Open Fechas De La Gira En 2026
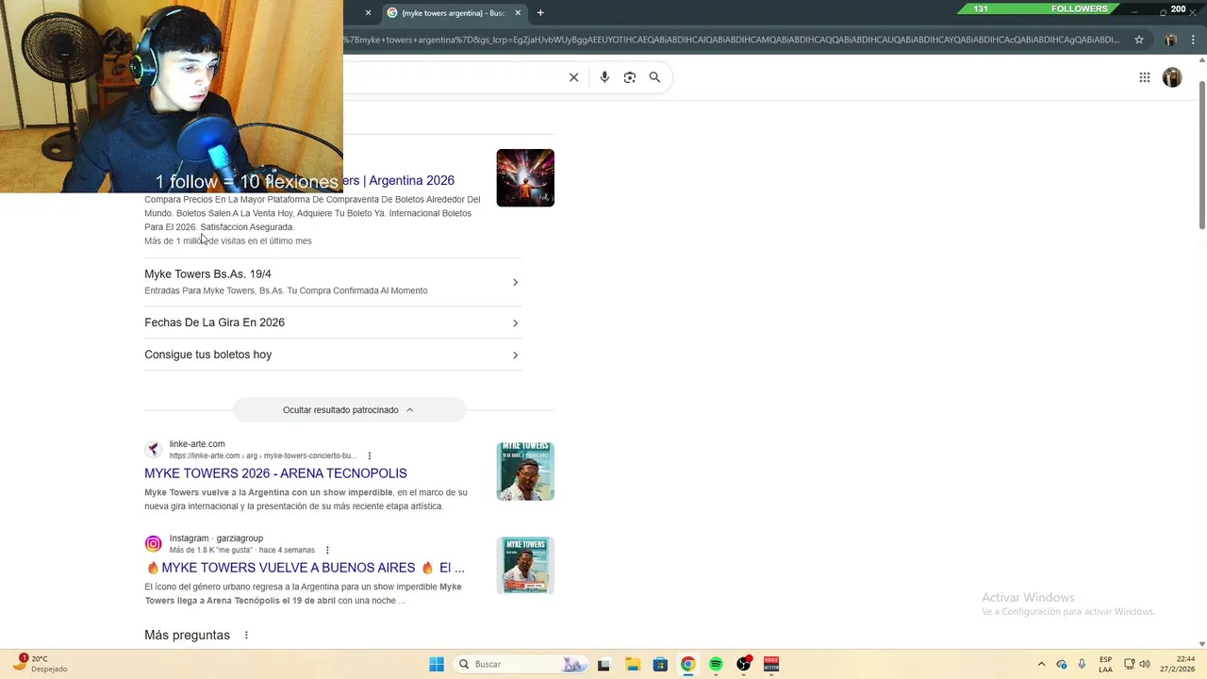This screenshot has height=679, width=1207. [x=214, y=323]
